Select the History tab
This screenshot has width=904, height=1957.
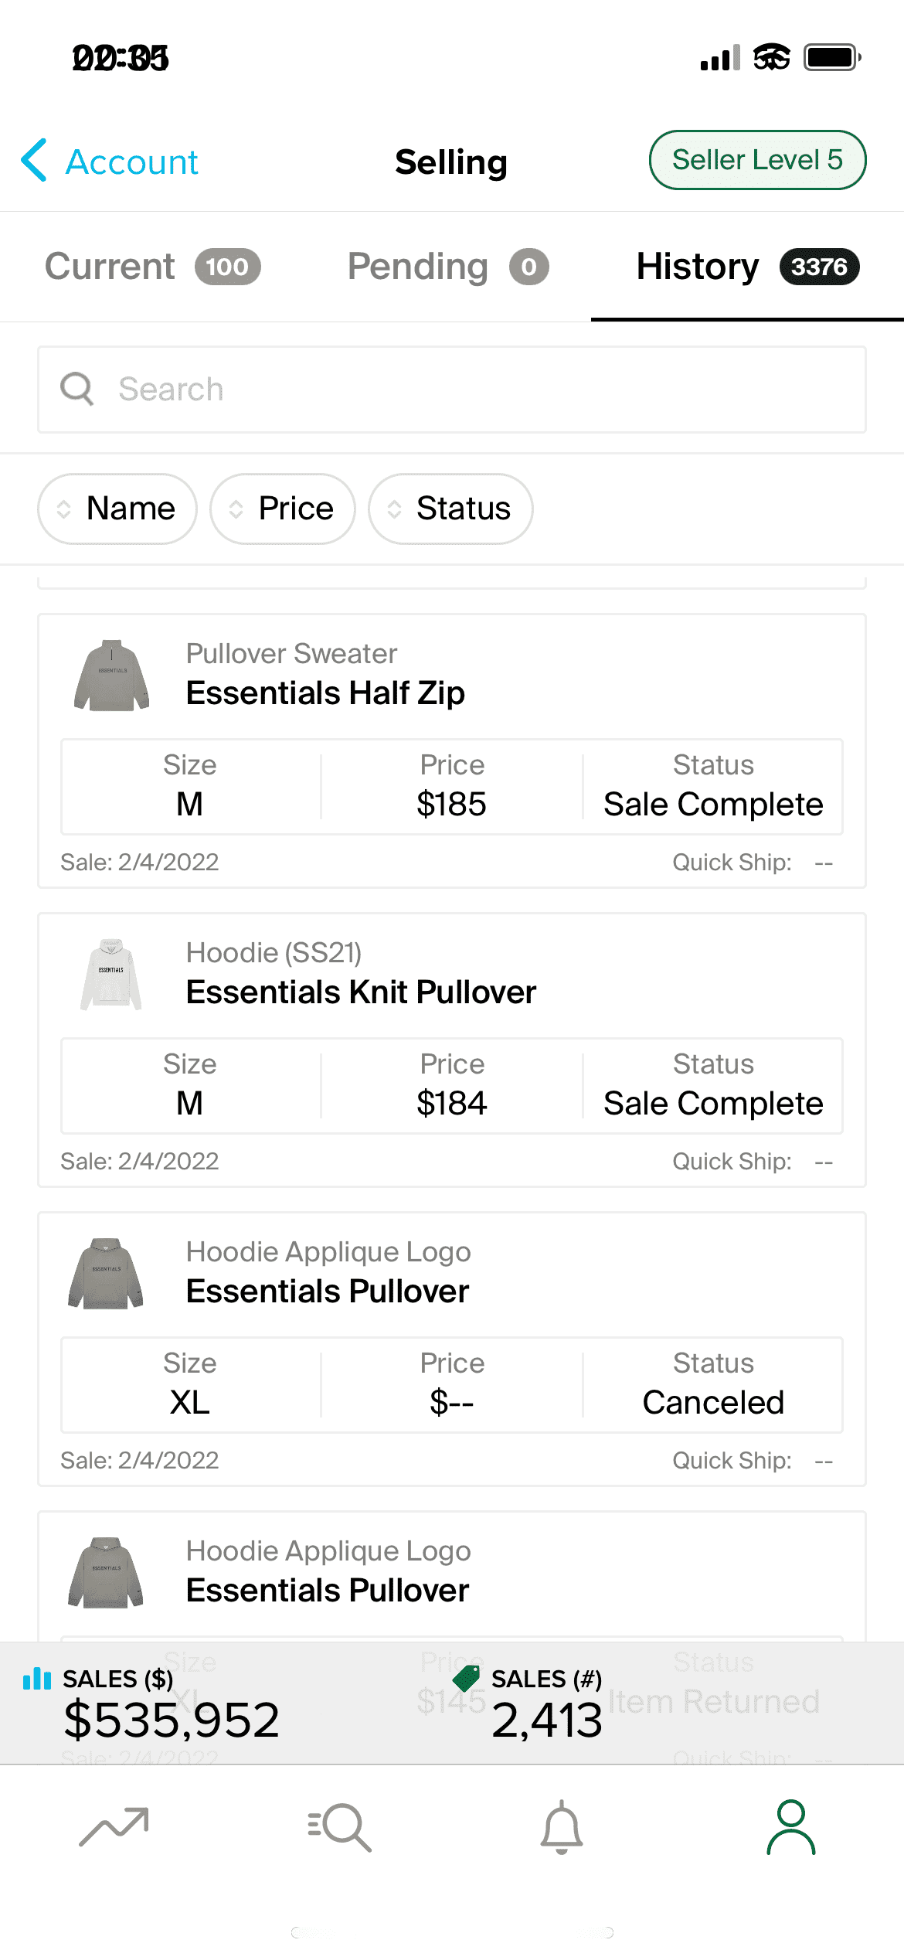tap(747, 267)
